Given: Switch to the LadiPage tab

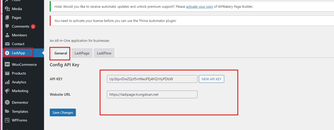Looking at the screenshot, I should (82, 53).
